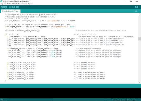Open the Serial Monitor icon
This screenshot has height=101, width=141.
click(137, 7)
